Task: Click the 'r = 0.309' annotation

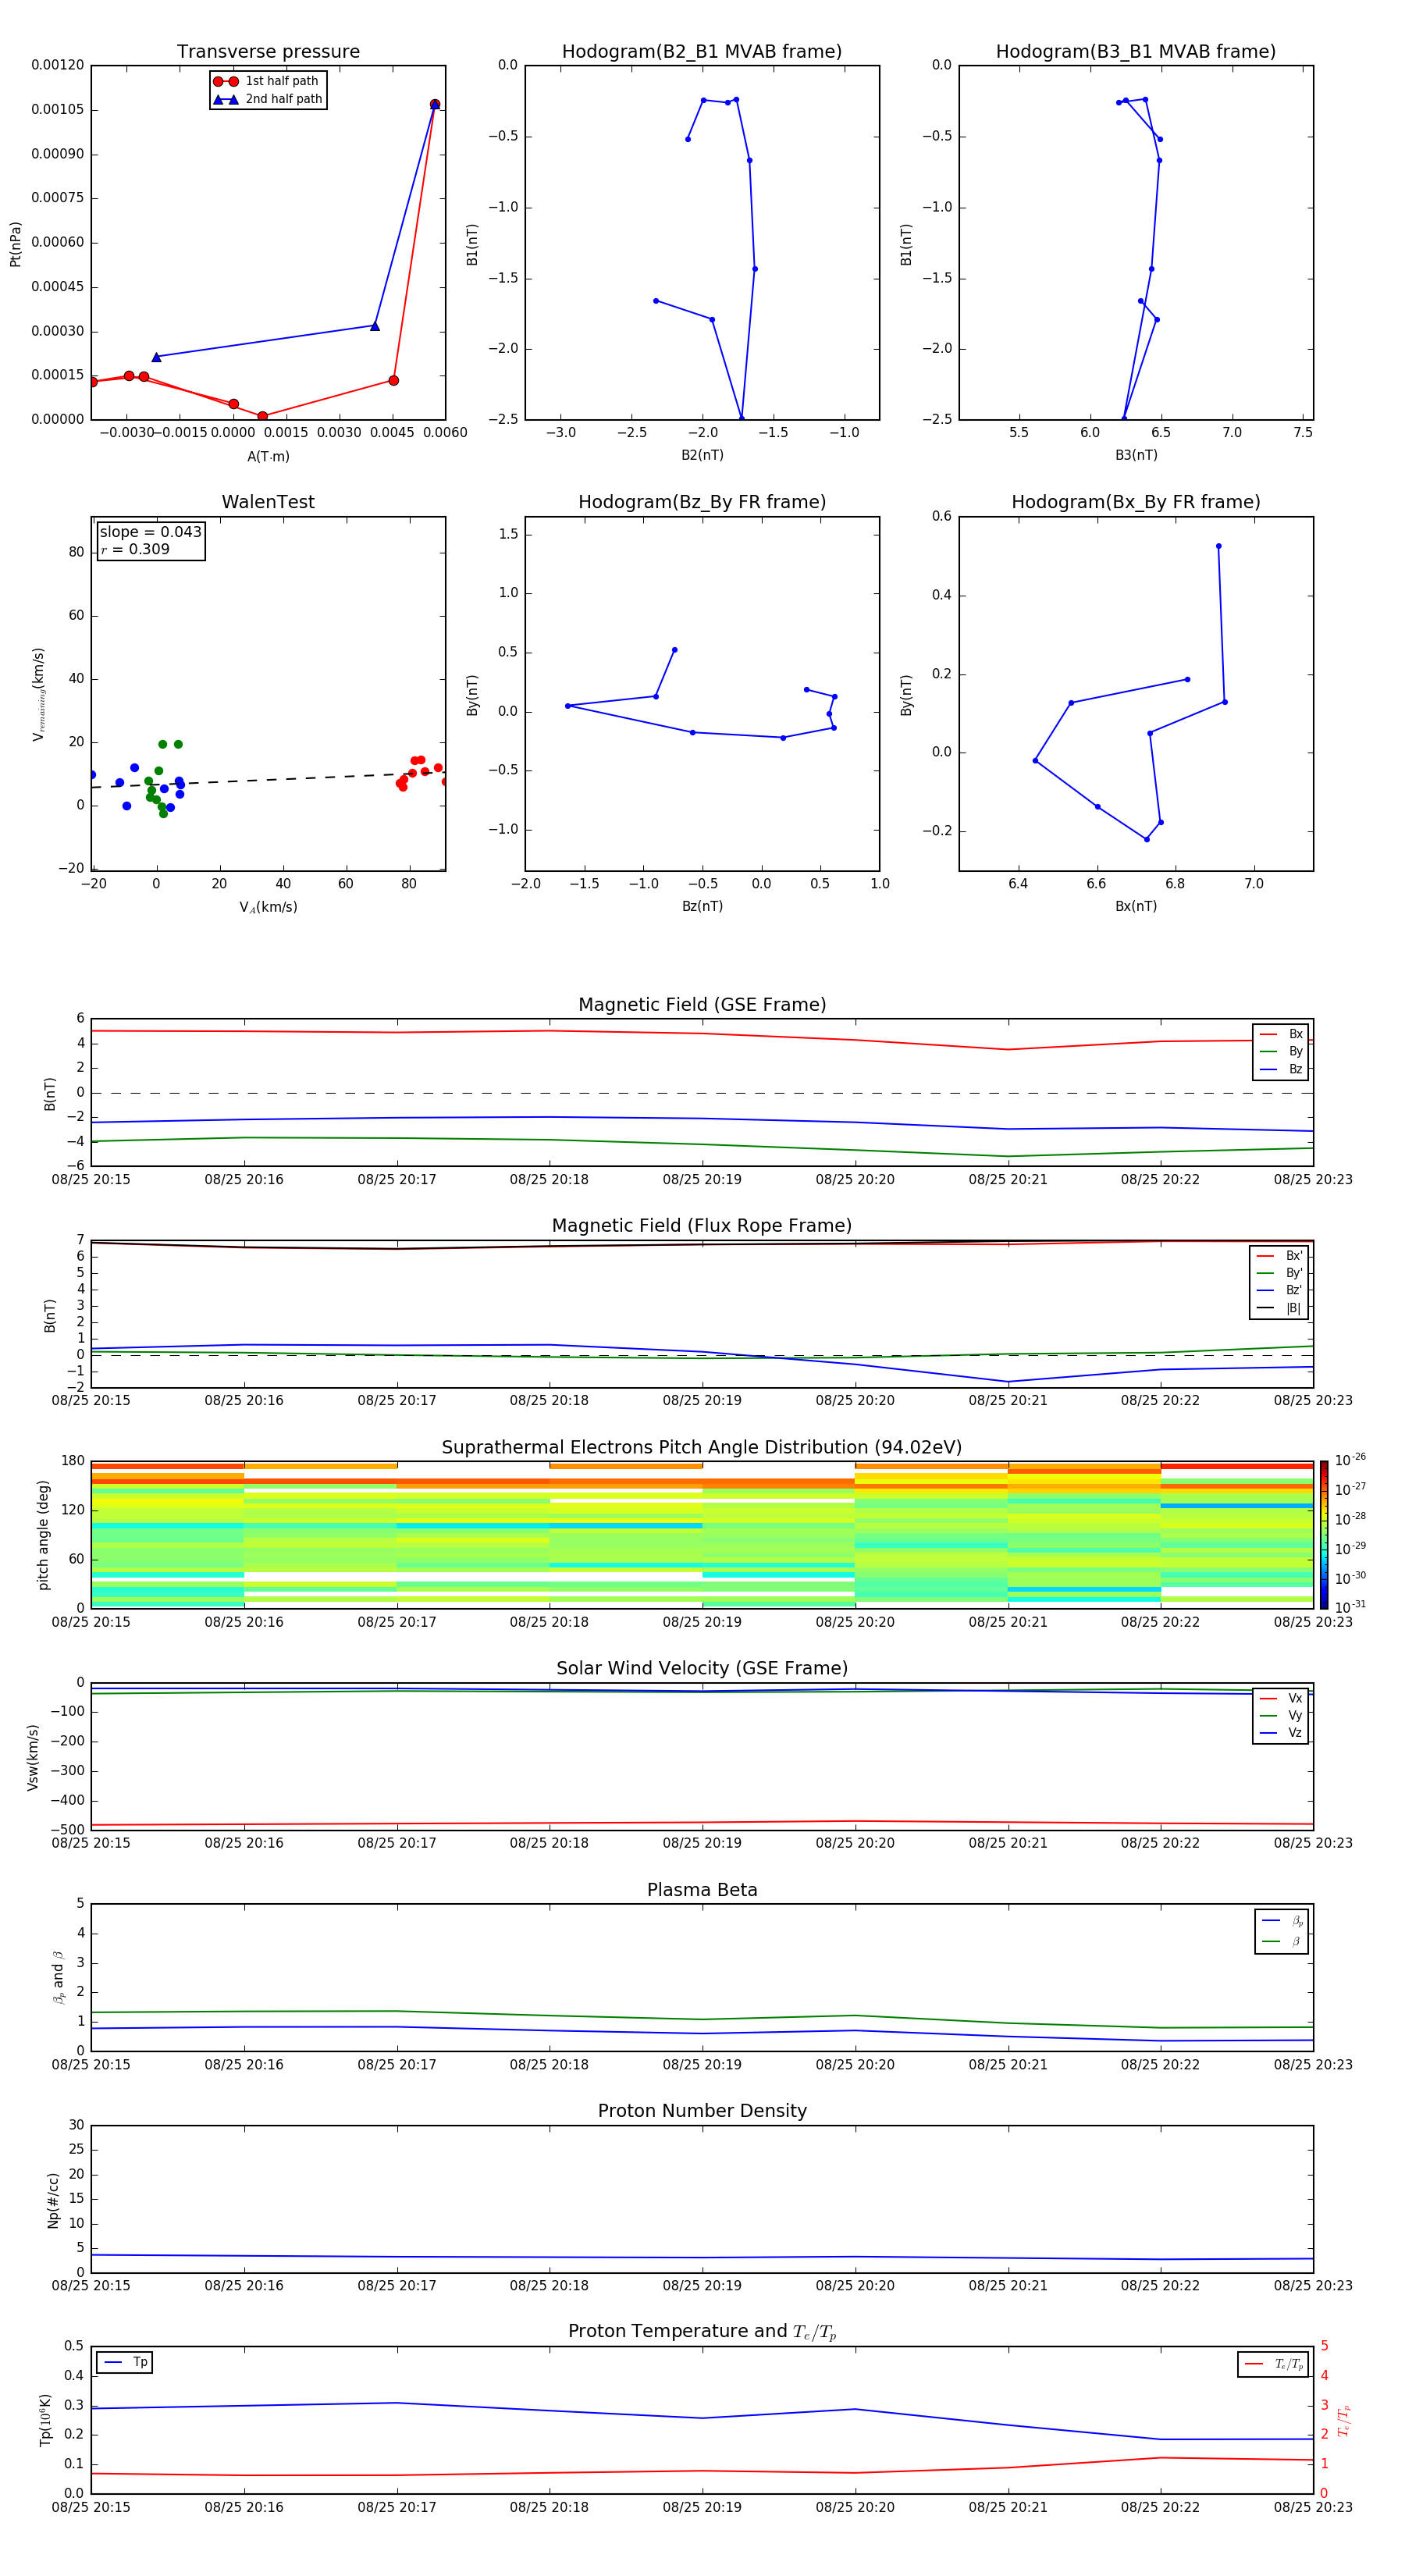Action: click(135, 549)
